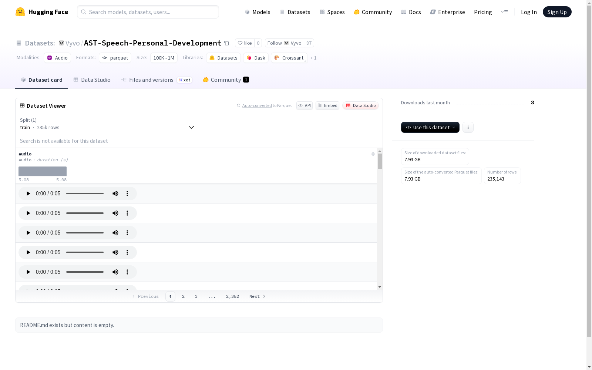592x370 pixels.
Task: Open more options on first audio player
Action: tap(127, 194)
